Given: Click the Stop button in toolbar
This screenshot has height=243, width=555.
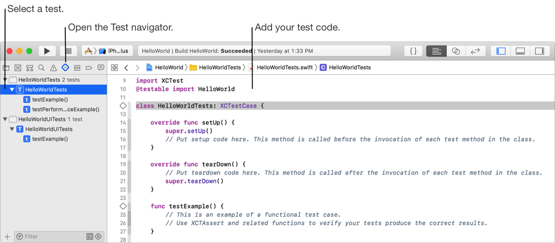Looking at the screenshot, I should [x=68, y=51].
